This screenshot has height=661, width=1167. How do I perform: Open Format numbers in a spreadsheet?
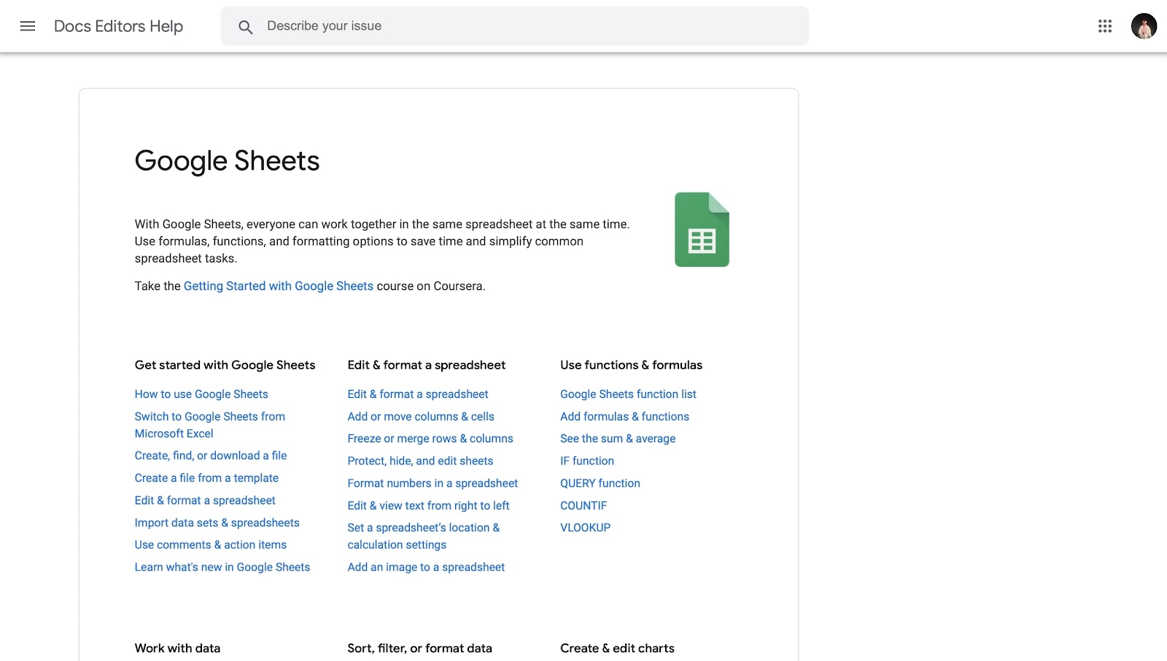(x=433, y=483)
